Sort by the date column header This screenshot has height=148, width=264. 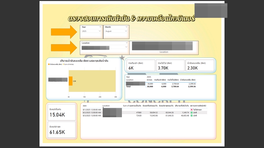tap(85, 106)
